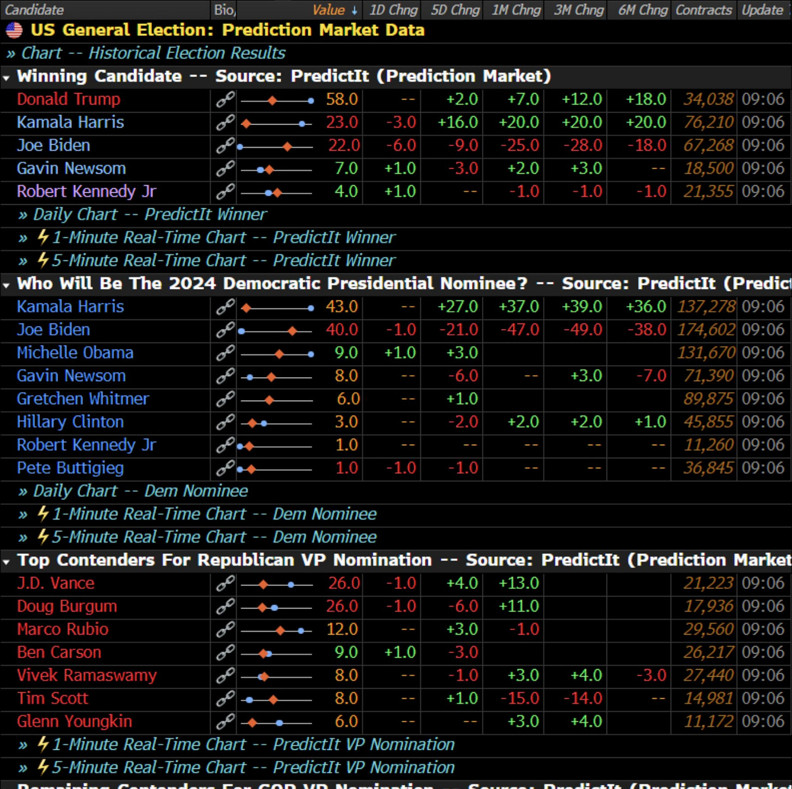This screenshot has width=792, height=789.
Task: Select the J.D. Vance row name
Action: click(55, 583)
